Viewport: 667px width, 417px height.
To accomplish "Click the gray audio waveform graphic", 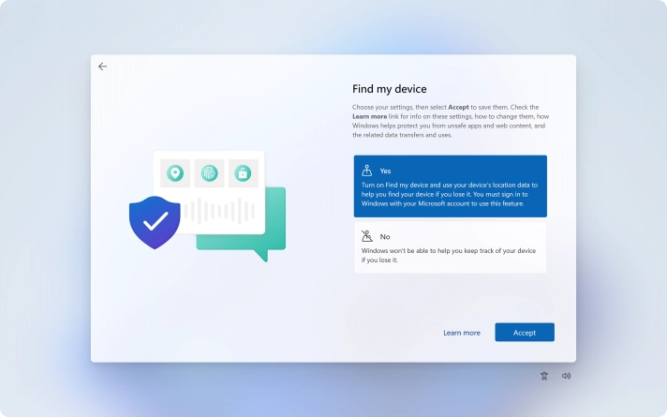I will (217, 212).
